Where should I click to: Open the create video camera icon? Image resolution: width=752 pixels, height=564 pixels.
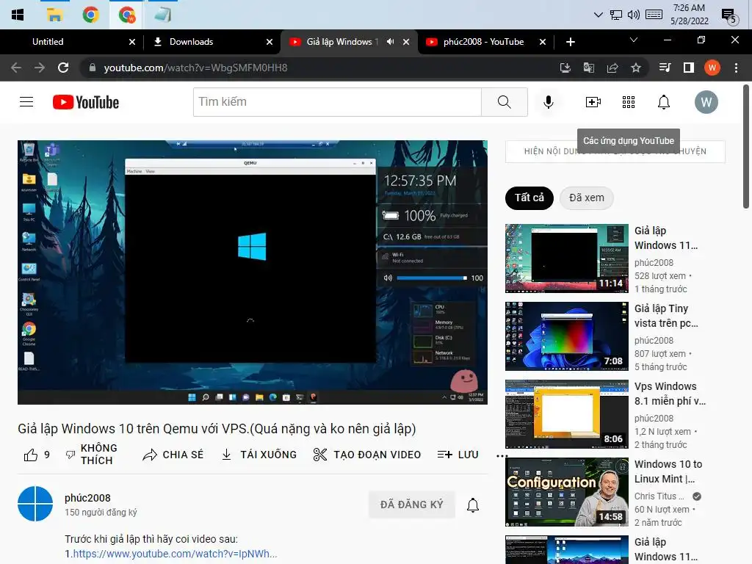click(593, 101)
